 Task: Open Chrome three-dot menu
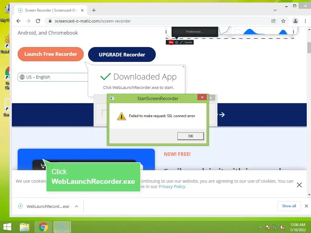click(x=305, y=21)
